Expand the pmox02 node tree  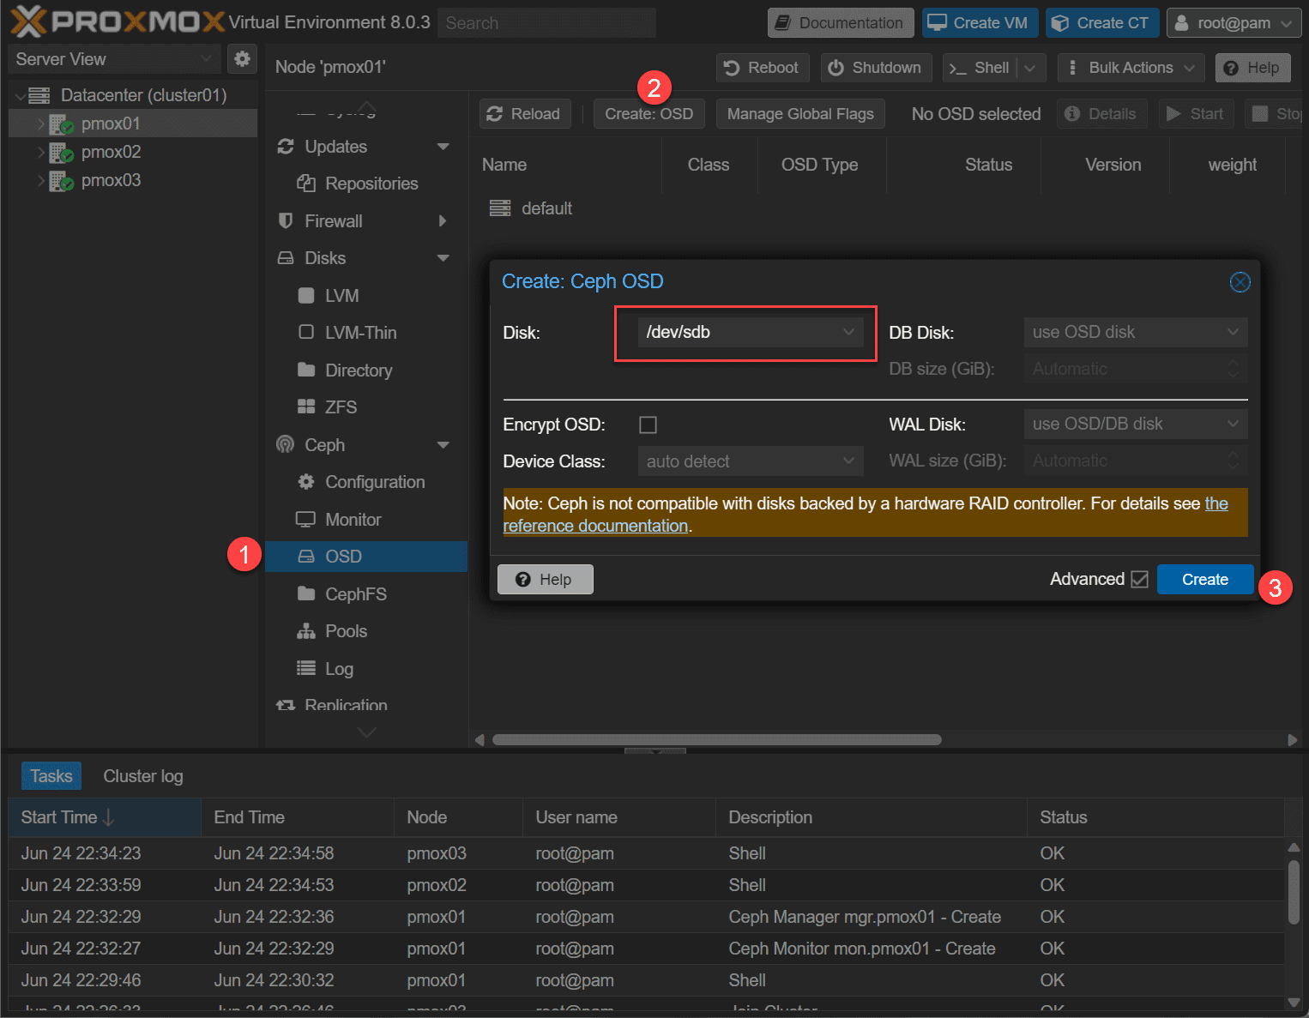tap(40, 153)
